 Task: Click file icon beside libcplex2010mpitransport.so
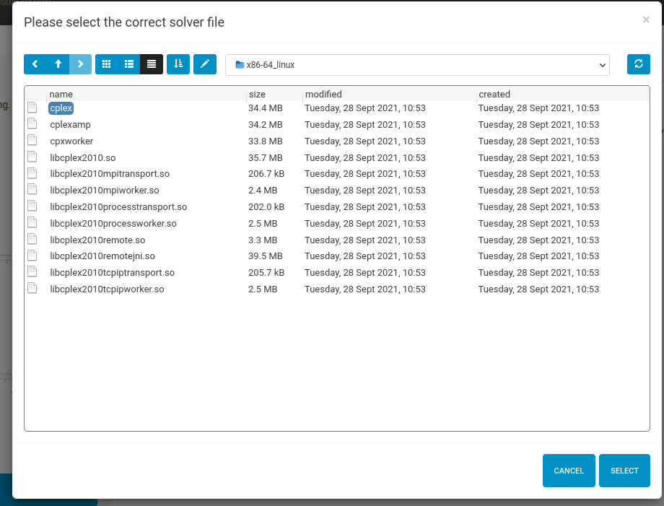point(32,173)
